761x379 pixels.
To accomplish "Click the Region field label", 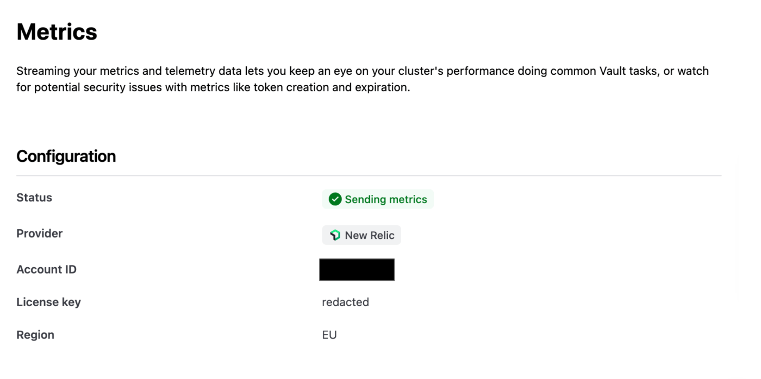I will coord(35,335).
